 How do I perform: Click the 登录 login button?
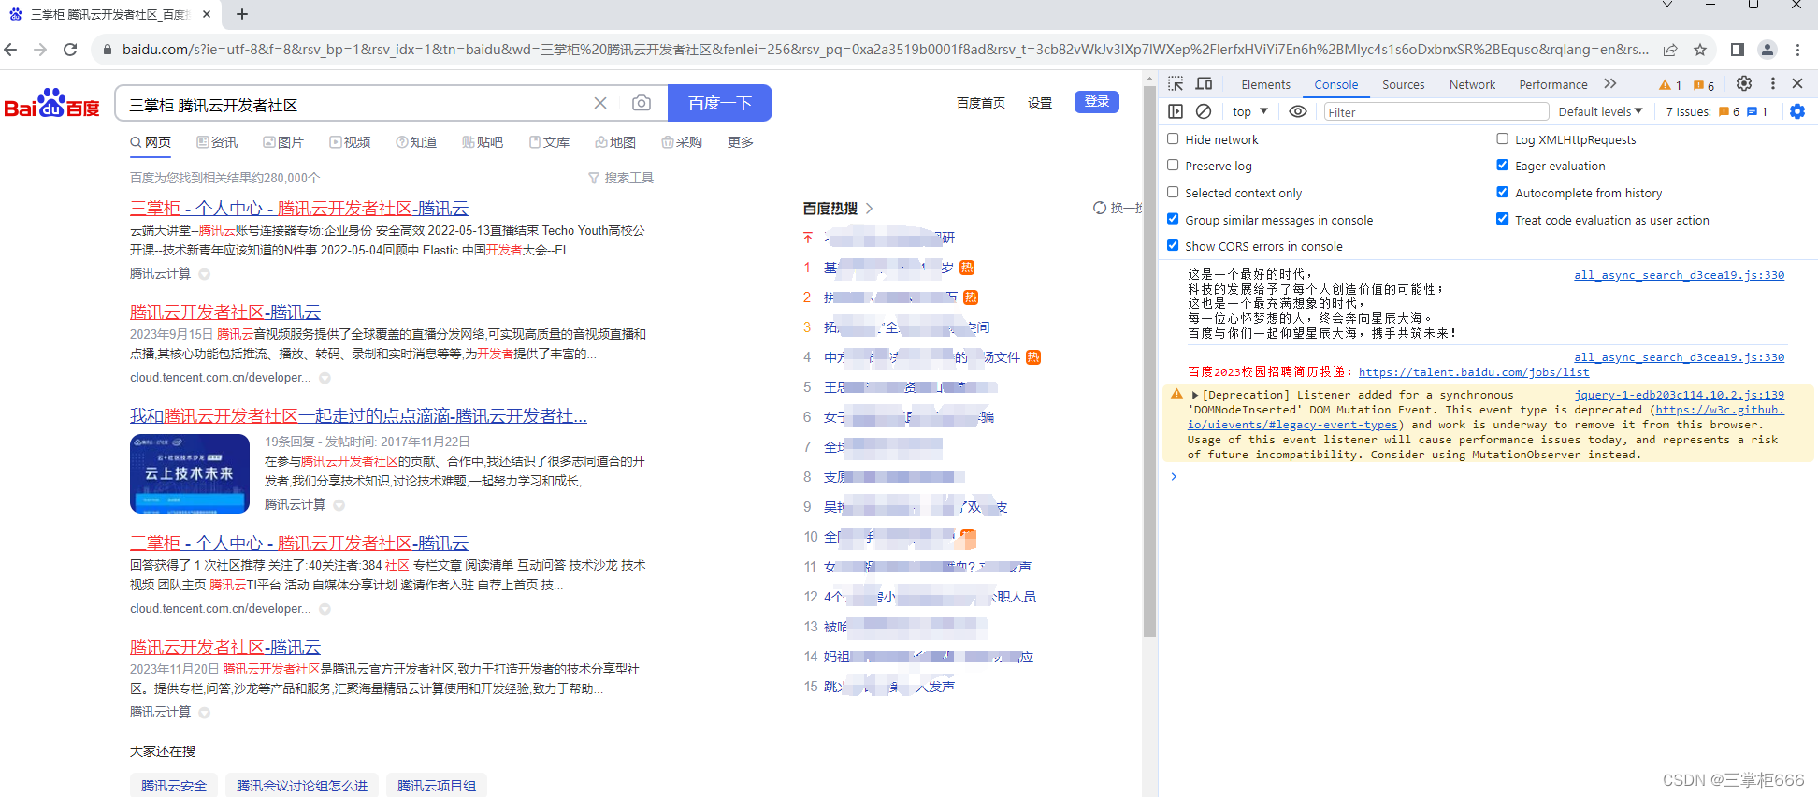(x=1097, y=102)
